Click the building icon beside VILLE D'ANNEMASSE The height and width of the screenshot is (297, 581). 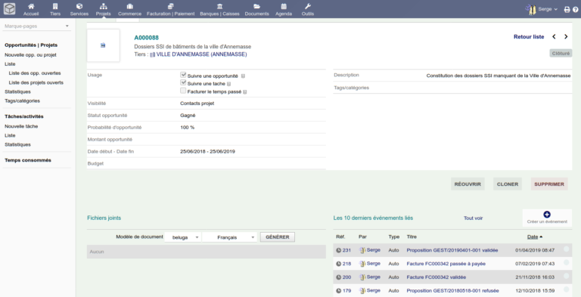tap(152, 55)
